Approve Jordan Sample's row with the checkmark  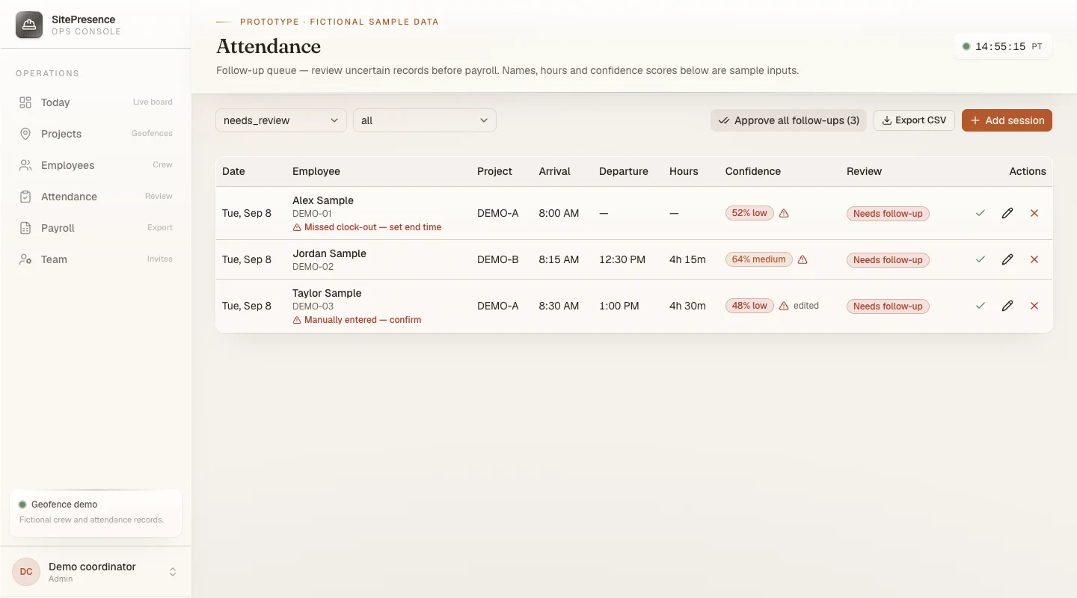pos(981,259)
